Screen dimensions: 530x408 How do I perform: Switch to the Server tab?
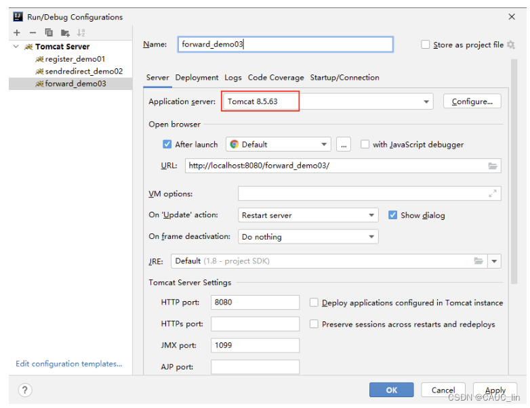(x=157, y=78)
